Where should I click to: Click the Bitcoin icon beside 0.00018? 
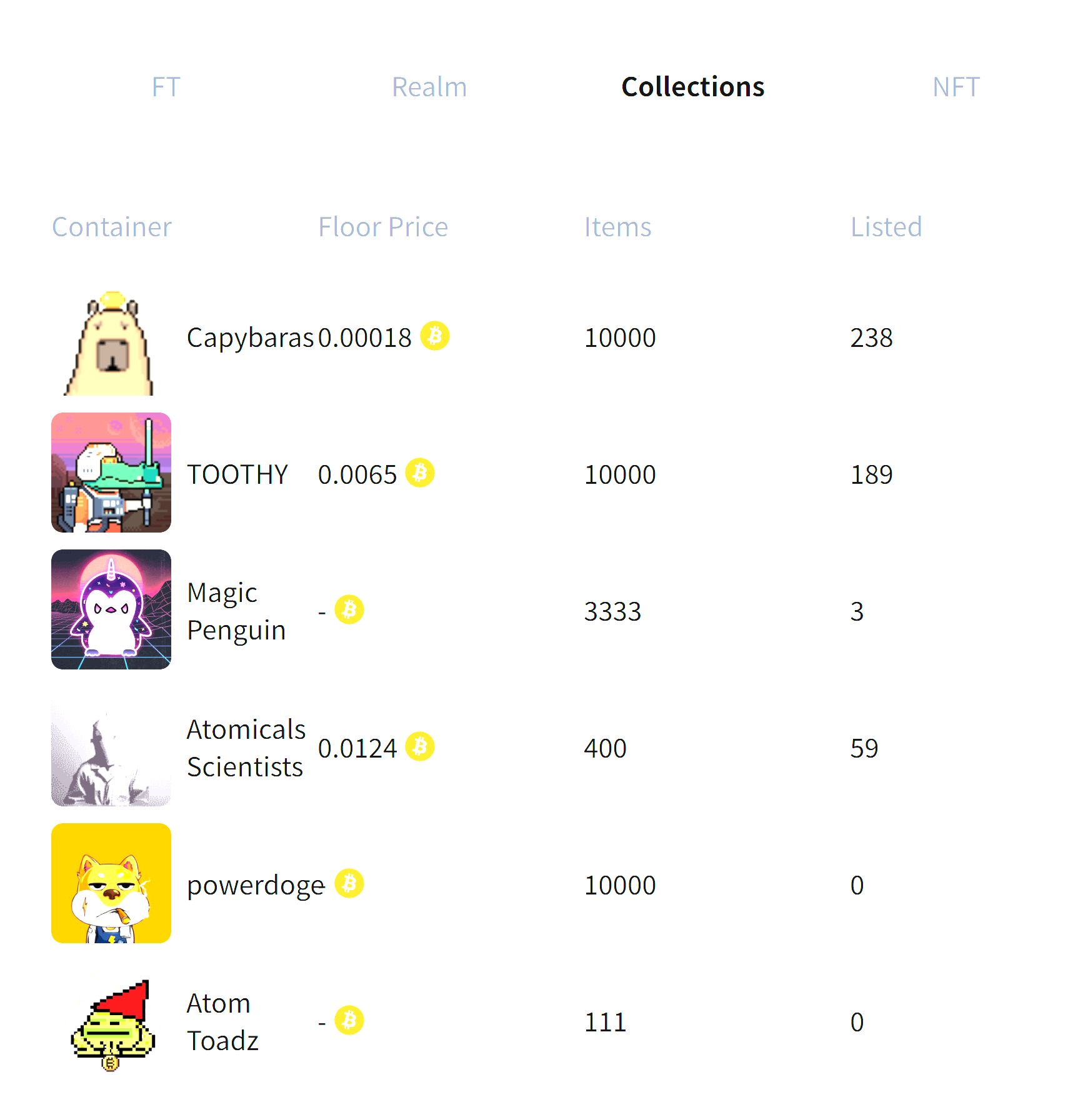[435, 336]
